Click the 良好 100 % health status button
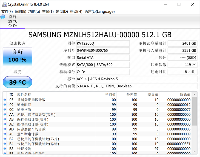Screen dimensions: 200x157 click(18, 56)
